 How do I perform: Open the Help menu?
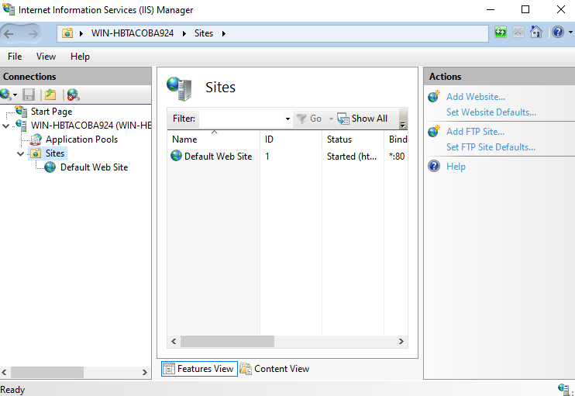pyautogui.click(x=80, y=57)
